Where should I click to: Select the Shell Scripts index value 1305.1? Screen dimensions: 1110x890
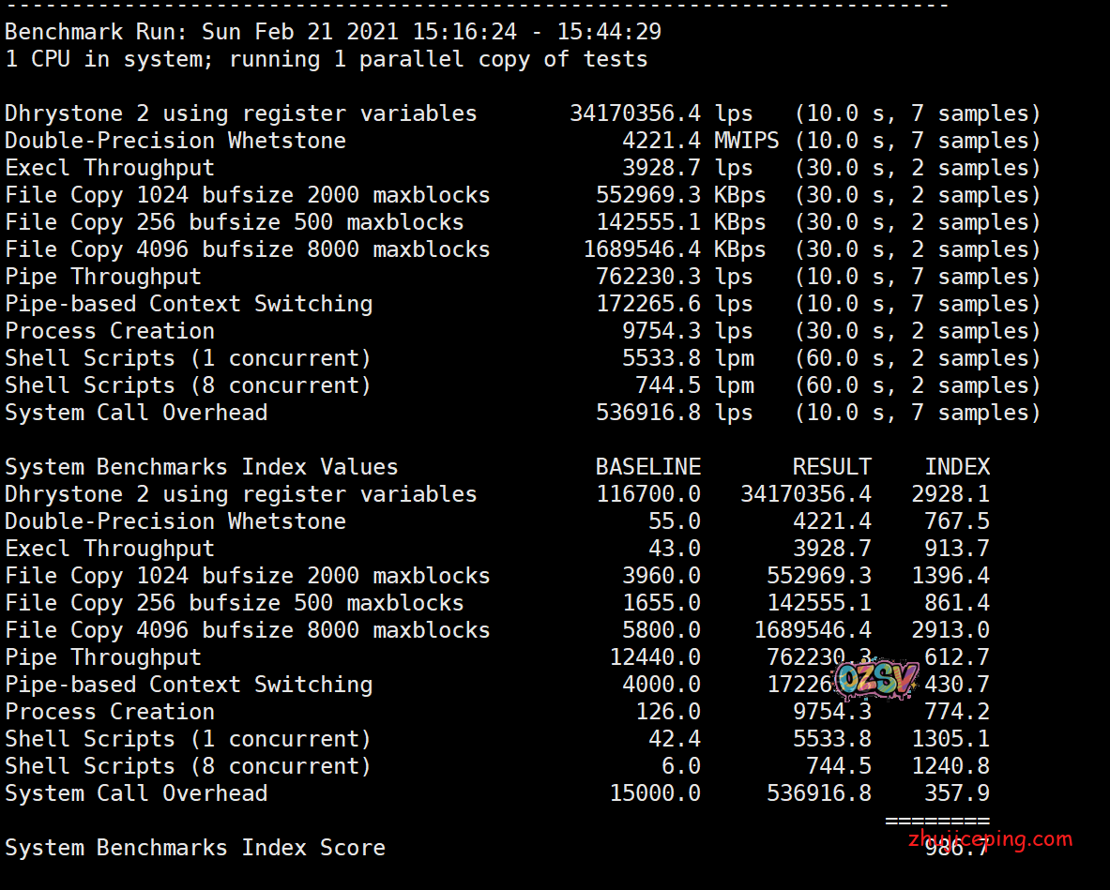click(x=950, y=739)
